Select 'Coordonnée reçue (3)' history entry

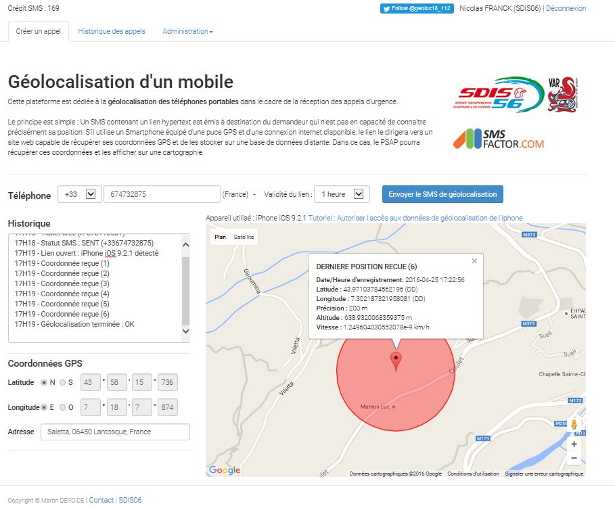[62, 284]
